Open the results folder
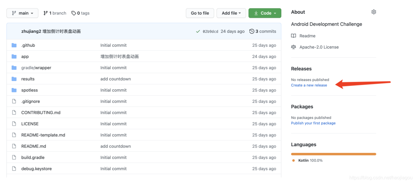The height and width of the screenshot is (183, 415). click(28, 79)
